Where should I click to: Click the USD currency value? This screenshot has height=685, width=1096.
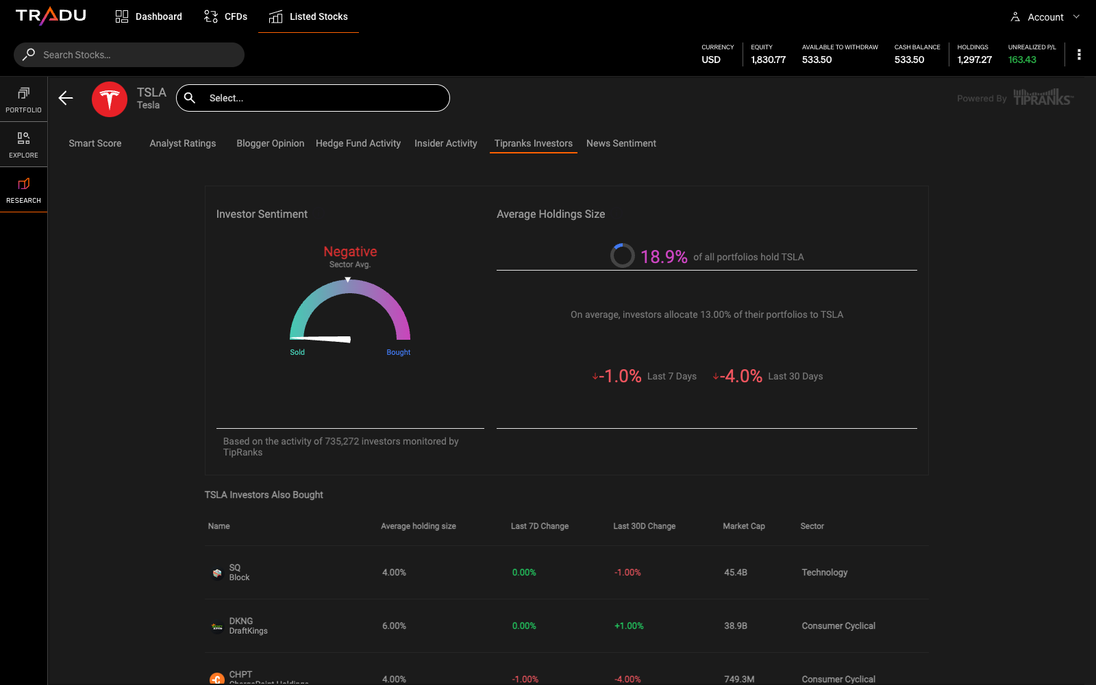pyautogui.click(x=711, y=60)
